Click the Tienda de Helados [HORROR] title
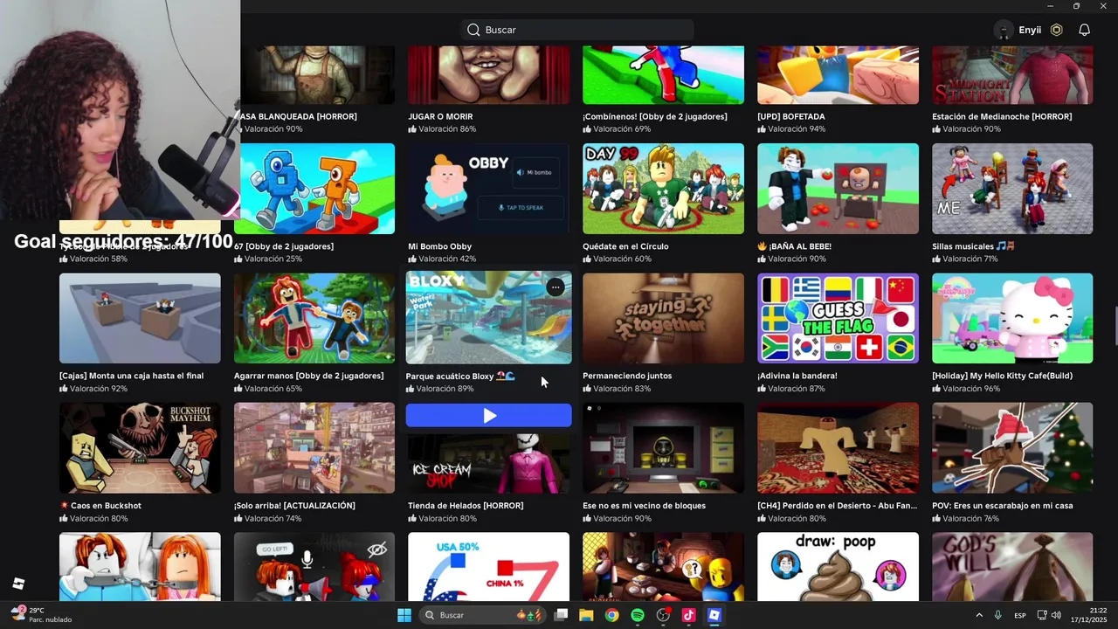This screenshot has width=1118, height=629. tap(466, 506)
